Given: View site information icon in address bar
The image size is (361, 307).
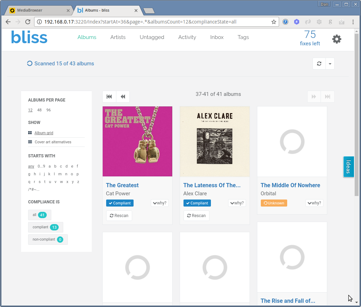Looking at the screenshot, I should (39, 22).
